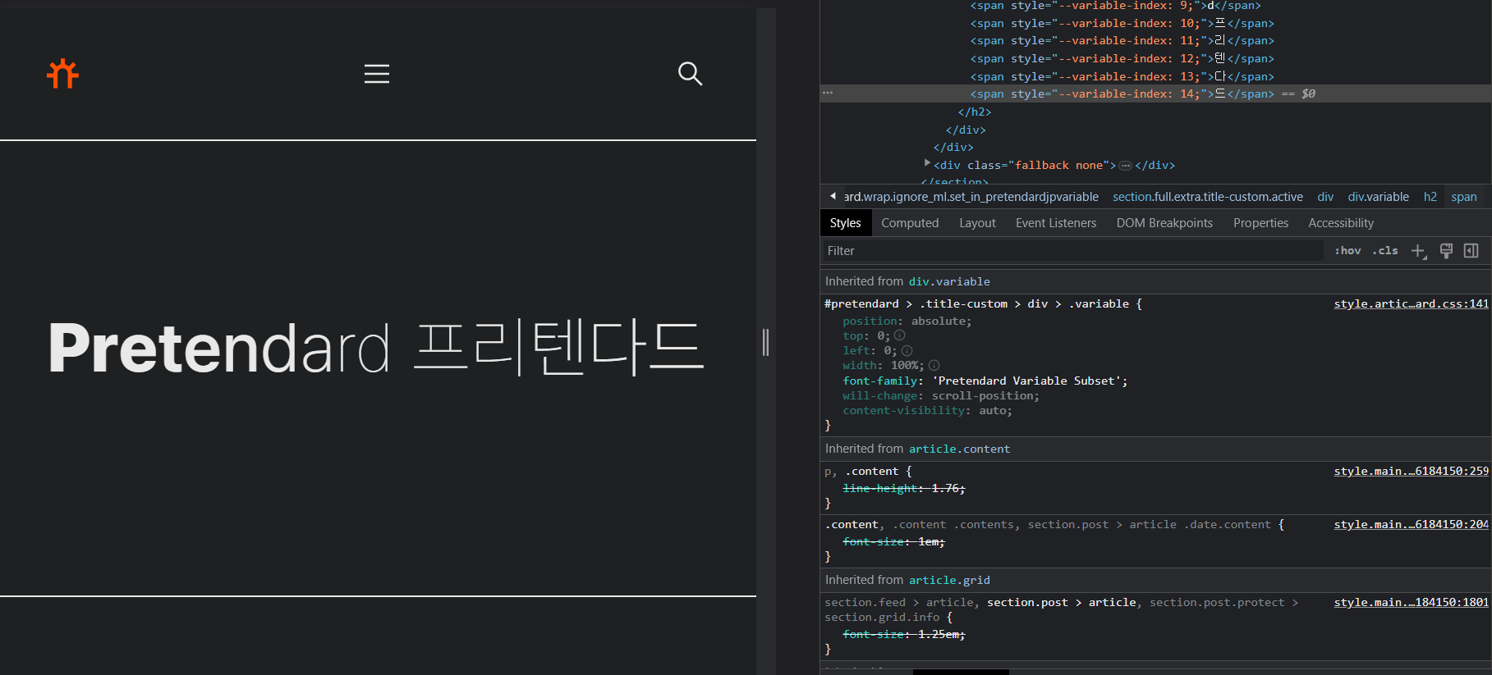Click the struck-through line-height: 1.76 declaration
Image resolution: width=1492 pixels, height=675 pixels.
(x=904, y=488)
